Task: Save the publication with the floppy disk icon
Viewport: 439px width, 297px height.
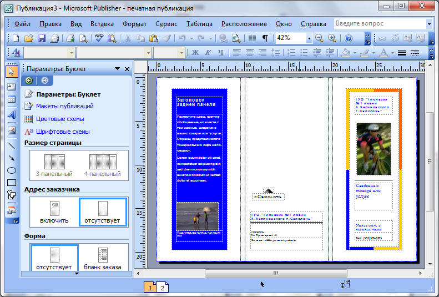Action: [x=42, y=38]
